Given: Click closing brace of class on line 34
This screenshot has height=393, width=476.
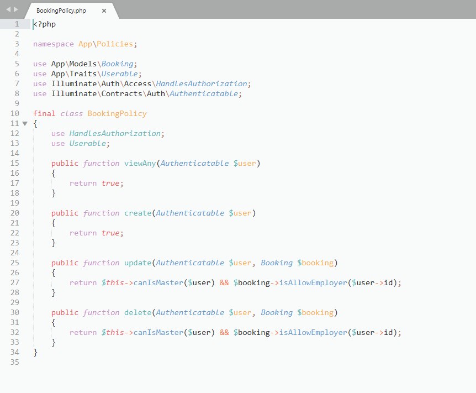Looking at the screenshot, I should 35,352.
